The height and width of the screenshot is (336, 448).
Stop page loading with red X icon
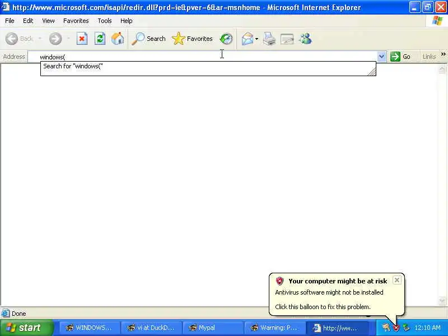[x=82, y=39]
